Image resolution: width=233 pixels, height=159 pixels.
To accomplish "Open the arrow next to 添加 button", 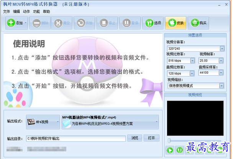I will (x=26, y=23).
